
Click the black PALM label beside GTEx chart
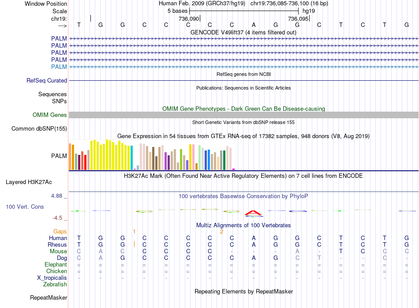59,156
